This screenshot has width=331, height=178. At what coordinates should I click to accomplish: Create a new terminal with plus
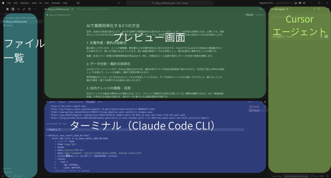tap(250, 102)
